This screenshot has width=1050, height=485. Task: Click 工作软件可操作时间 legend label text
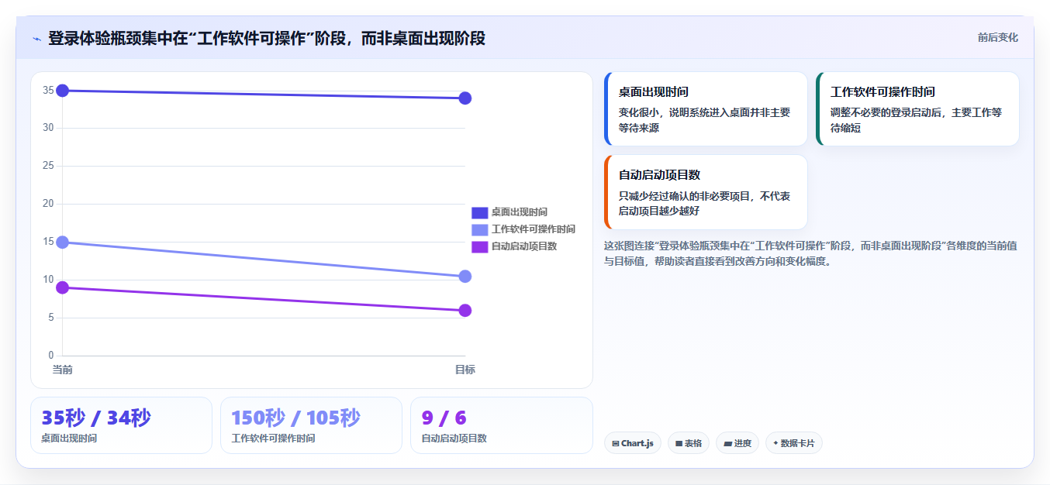point(534,229)
